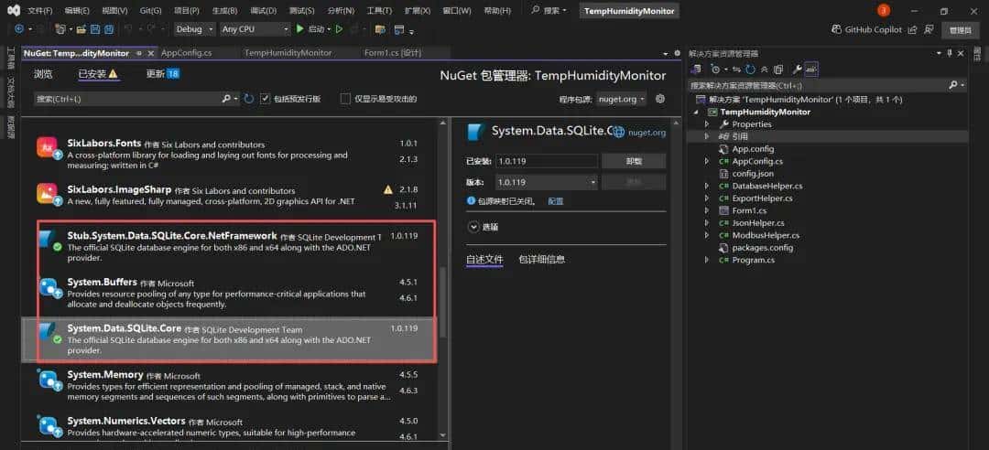The width and height of the screenshot is (989, 450).
Task: Click the Save All icon in the toolbar
Action: tap(109, 29)
